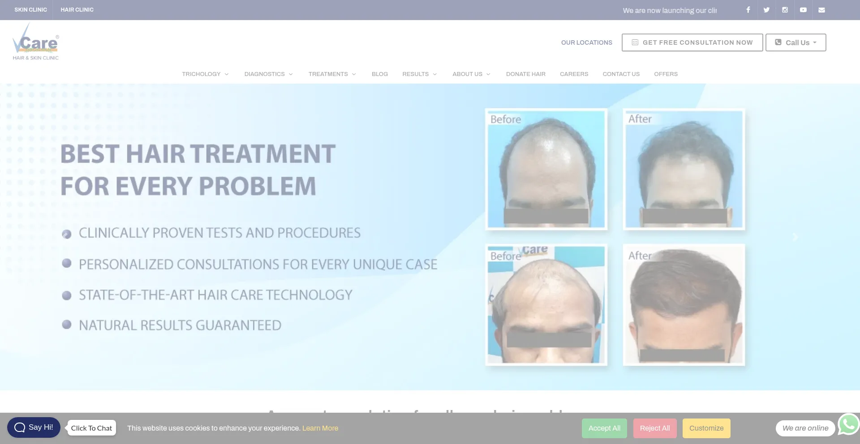Click Get Free Consultation Now button
Image resolution: width=860 pixels, height=444 pixels.
pyautogui.click(x=692, y=42)
